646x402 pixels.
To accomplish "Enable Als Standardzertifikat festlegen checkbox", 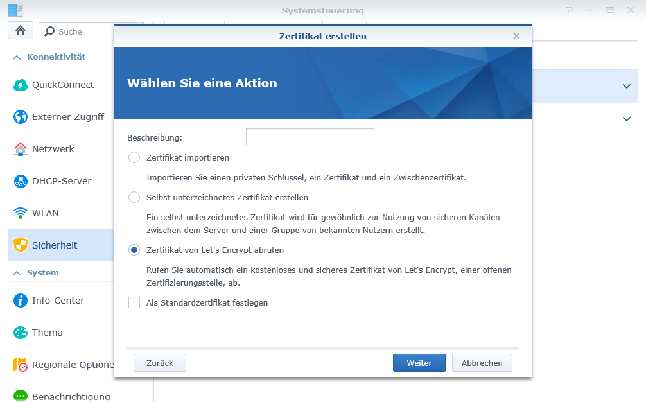I will [x=134, y=302].
